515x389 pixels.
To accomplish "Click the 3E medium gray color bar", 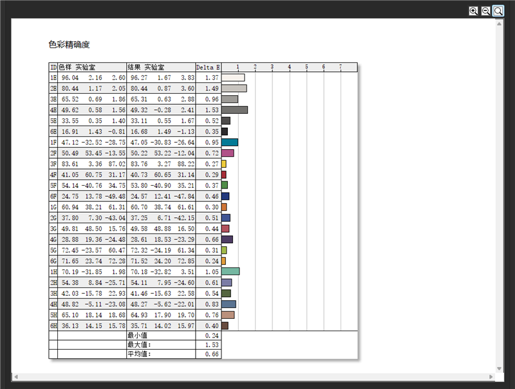I will tap(230, 99).
